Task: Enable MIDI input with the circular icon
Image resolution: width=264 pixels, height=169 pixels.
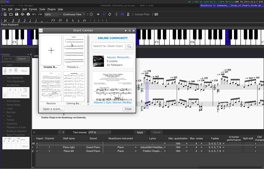Action: 91,14
